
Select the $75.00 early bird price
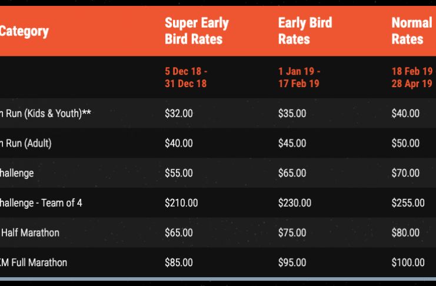click(292, 232)
